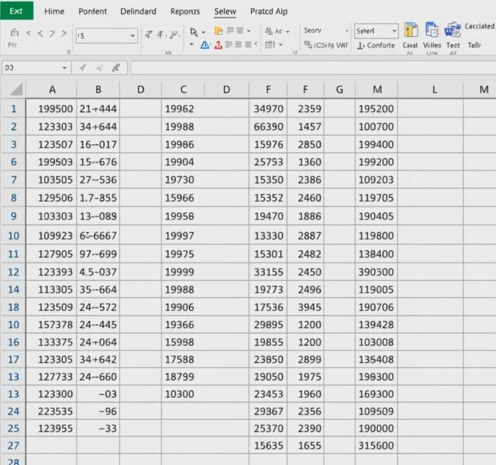Click the Caccilated button
Viewport: 496px width, 465px height.
tap(480, 26)
